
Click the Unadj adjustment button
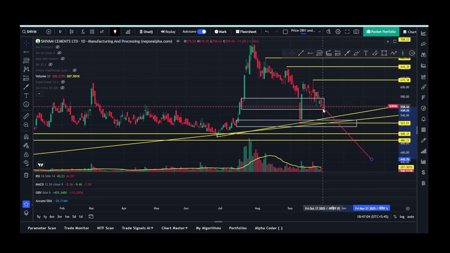pyautogui.click(x=146, y=32)
